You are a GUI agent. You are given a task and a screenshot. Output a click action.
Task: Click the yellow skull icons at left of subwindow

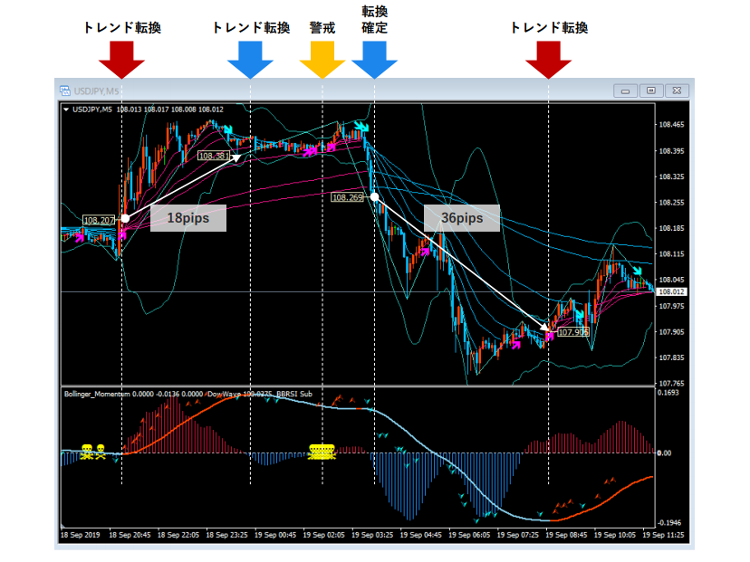point(93,451)
